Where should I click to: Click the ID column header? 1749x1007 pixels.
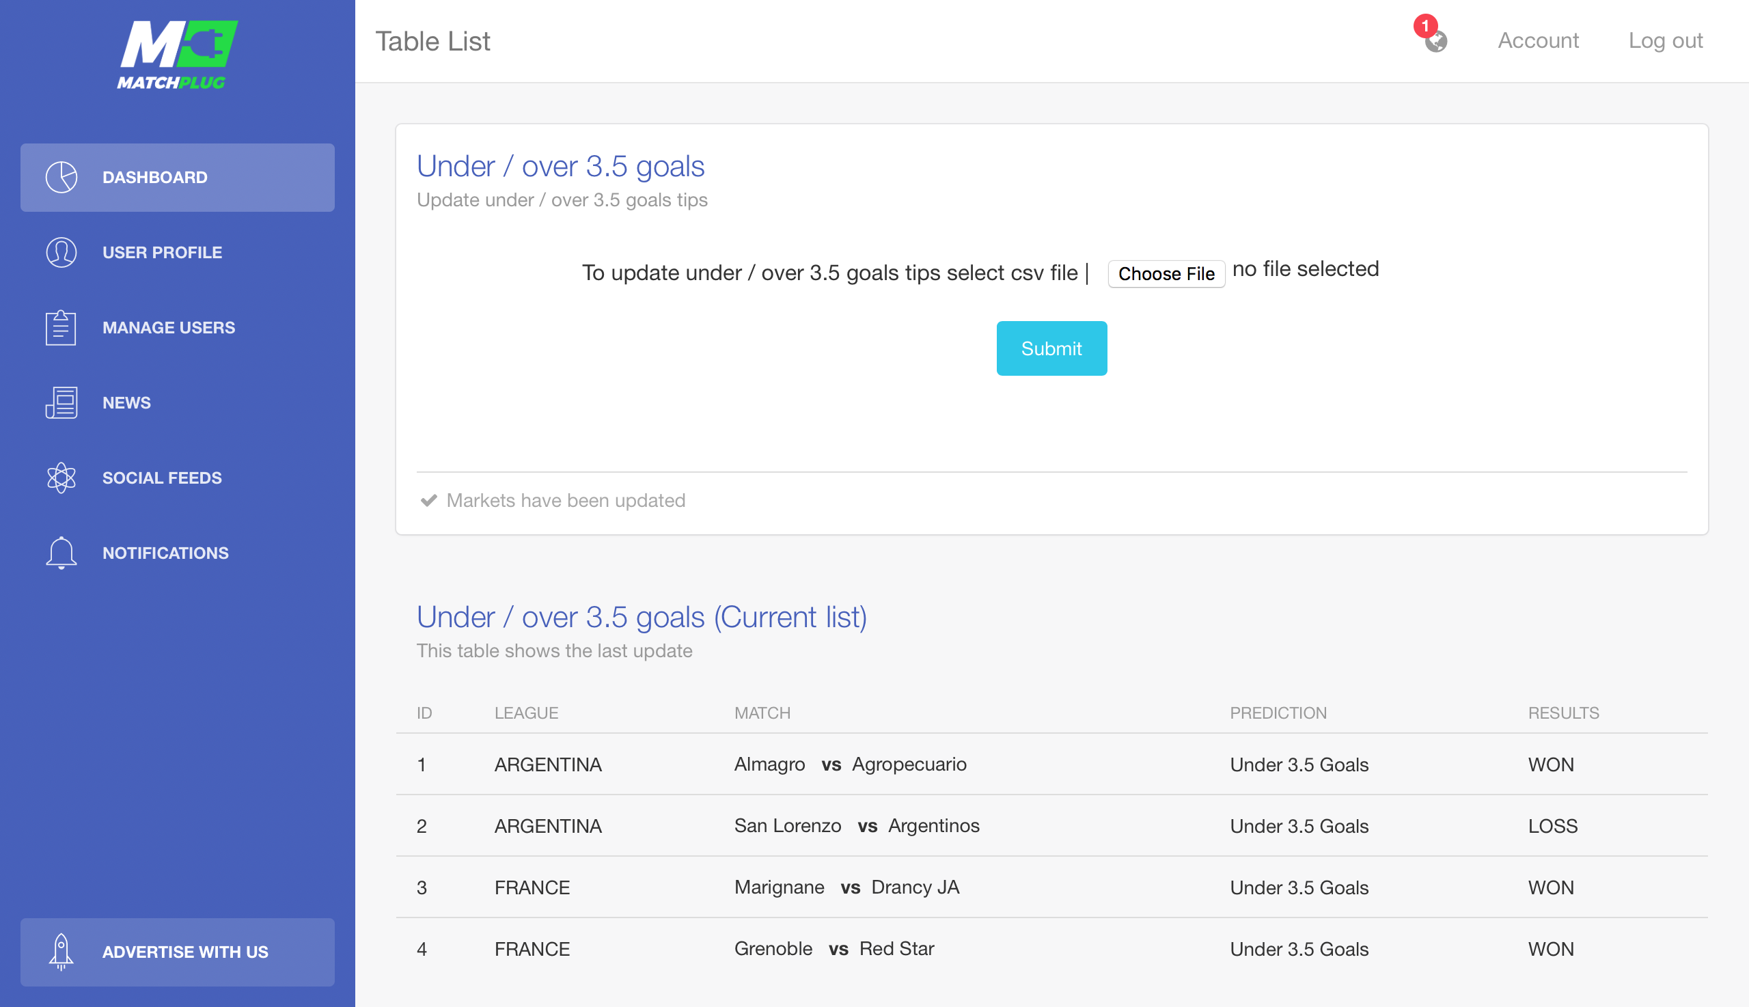coord(425,713)
